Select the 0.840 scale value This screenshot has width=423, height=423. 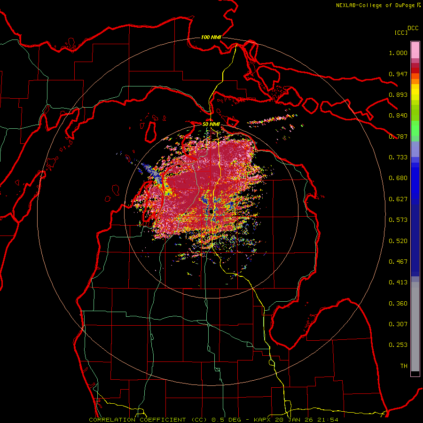point(398,116)
